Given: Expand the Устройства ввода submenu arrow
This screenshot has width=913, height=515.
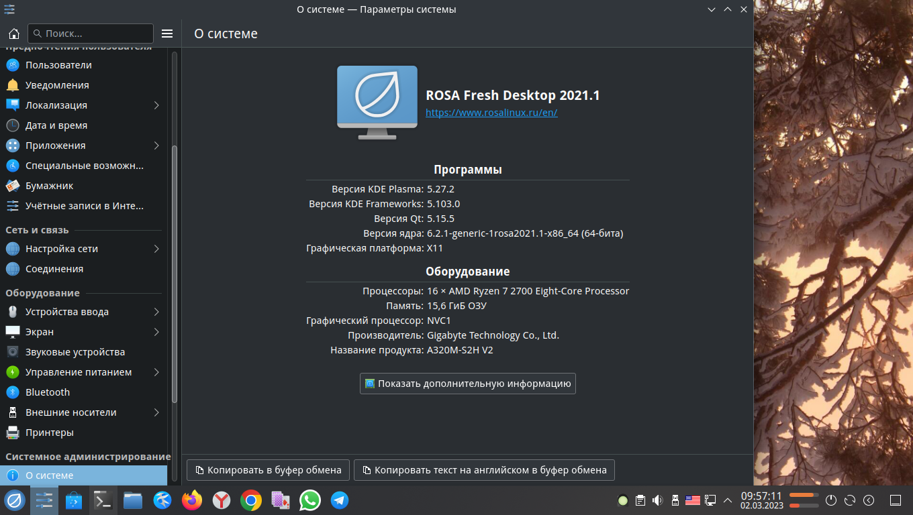Looking at the screenshot, I should (156, 312).
